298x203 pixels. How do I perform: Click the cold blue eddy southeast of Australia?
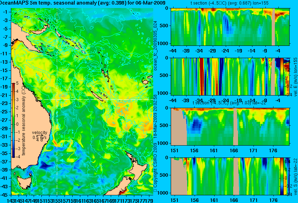pyautogui.click(x=45, y=165)
